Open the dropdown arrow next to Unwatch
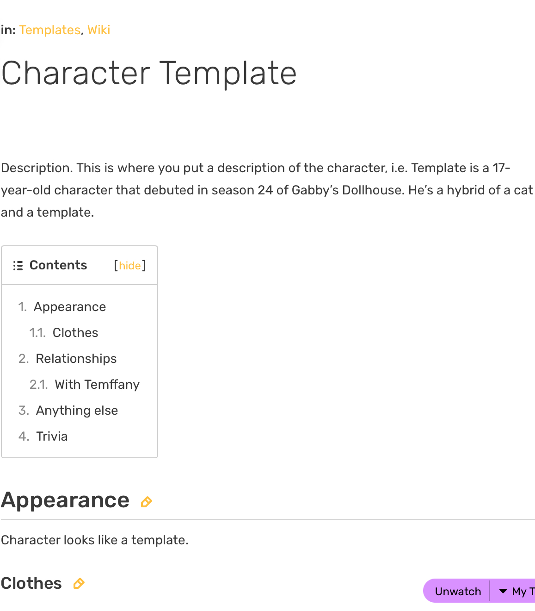Viewport: 535px width, 611px height. [x=503, y=591]
